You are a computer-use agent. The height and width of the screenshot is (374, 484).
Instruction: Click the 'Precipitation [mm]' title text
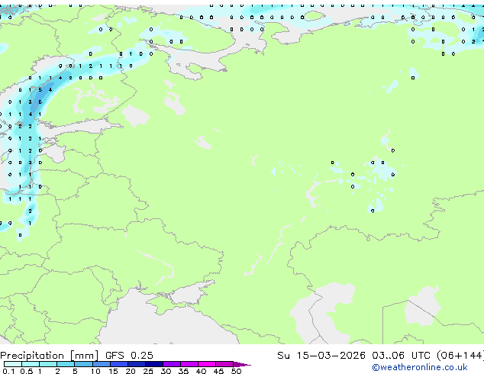[x=50, y=356]
